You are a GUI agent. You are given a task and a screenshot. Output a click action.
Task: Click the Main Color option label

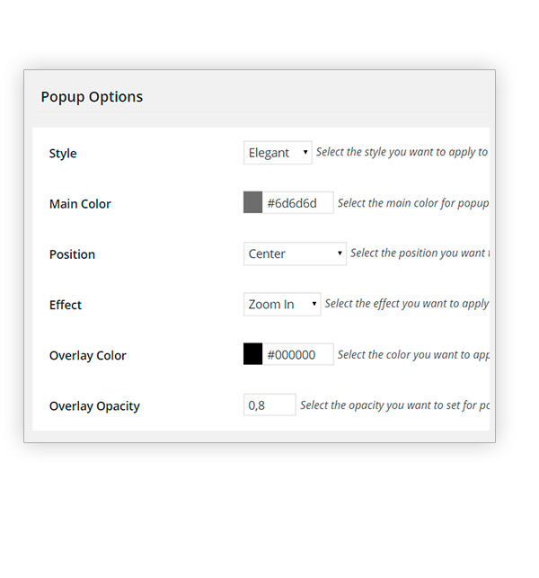pyautogui.click(x=80, y=204)
